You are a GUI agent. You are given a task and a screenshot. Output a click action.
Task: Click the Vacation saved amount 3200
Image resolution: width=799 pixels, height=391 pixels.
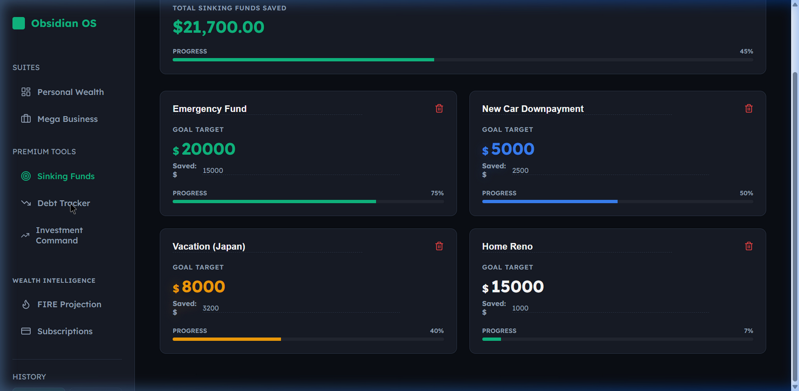(x=301, y=308)
